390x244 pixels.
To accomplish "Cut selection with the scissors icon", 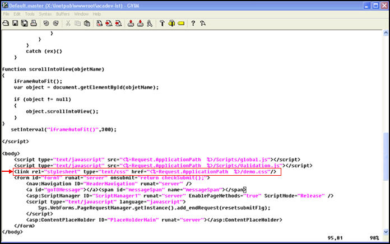I will [x=68, y=24].
